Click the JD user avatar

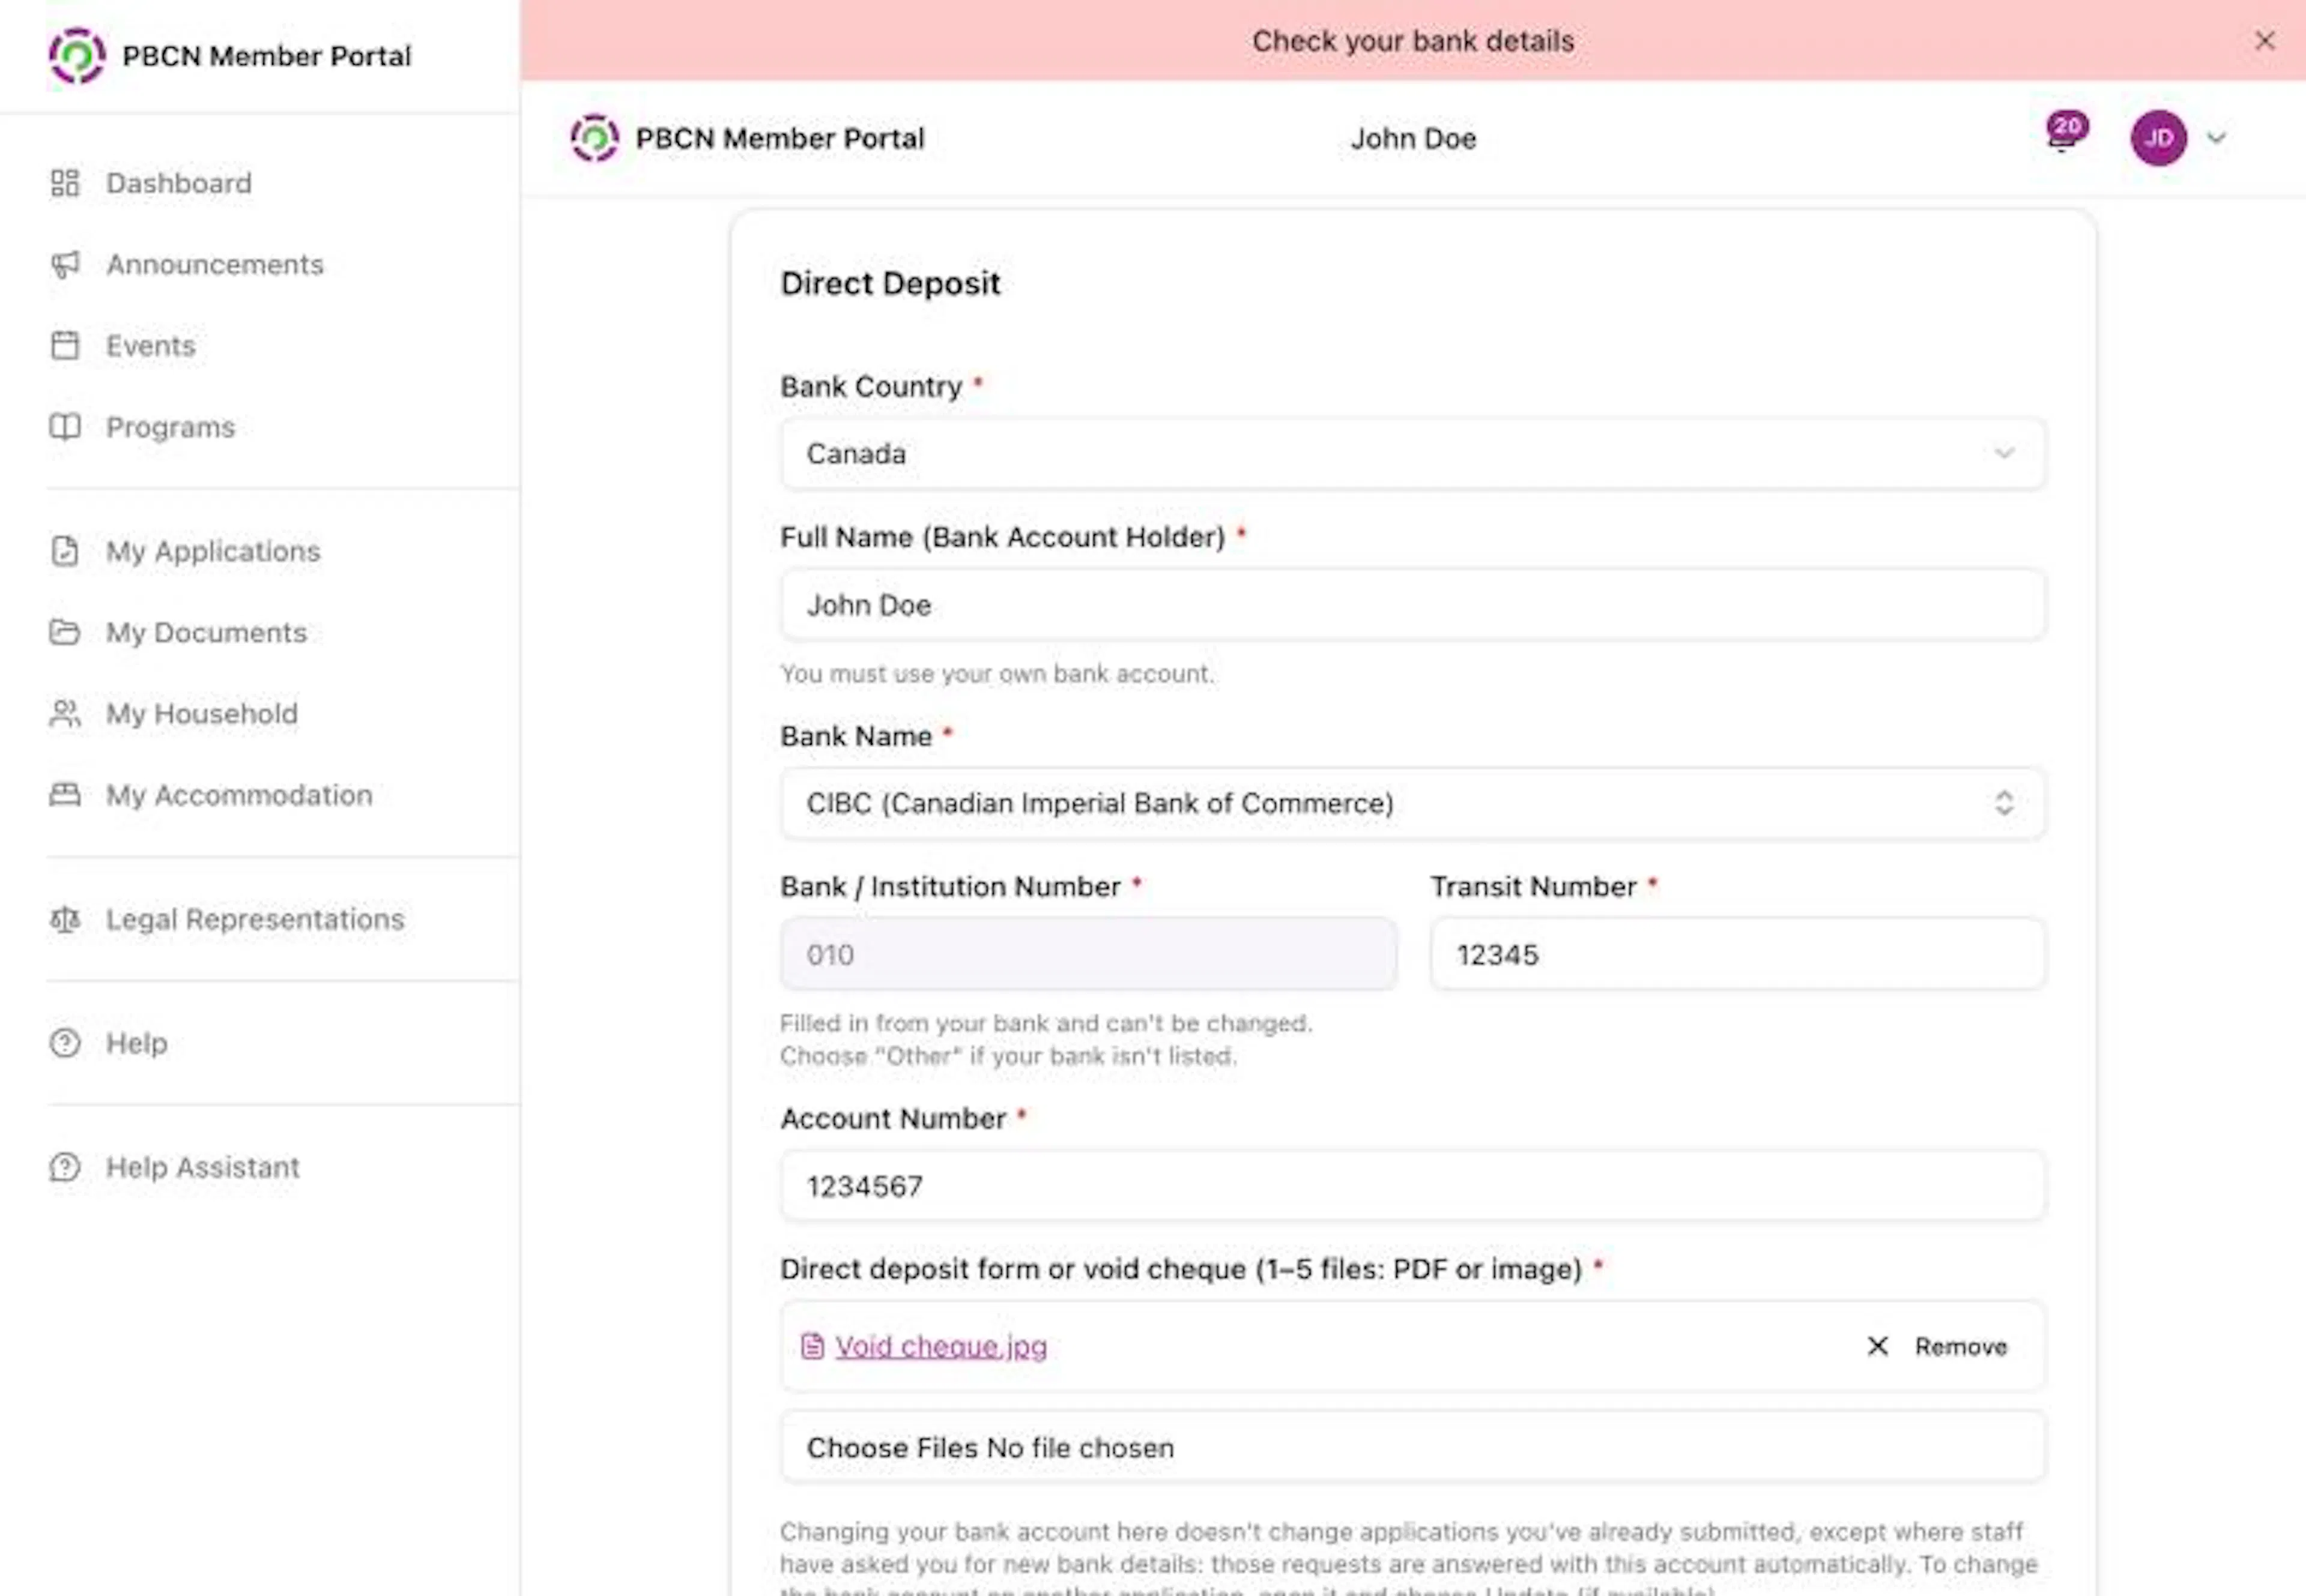pyautogui.click(x=2158, y=138)
